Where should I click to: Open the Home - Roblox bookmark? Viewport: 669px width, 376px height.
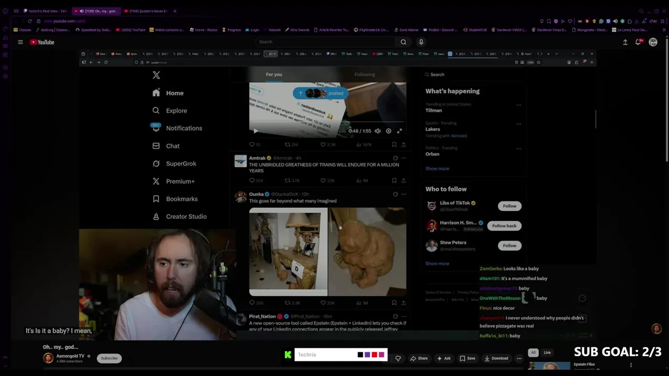tap(204, 30)
